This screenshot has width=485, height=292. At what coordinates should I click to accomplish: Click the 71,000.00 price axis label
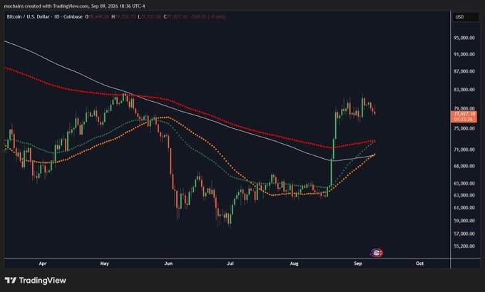464,150
